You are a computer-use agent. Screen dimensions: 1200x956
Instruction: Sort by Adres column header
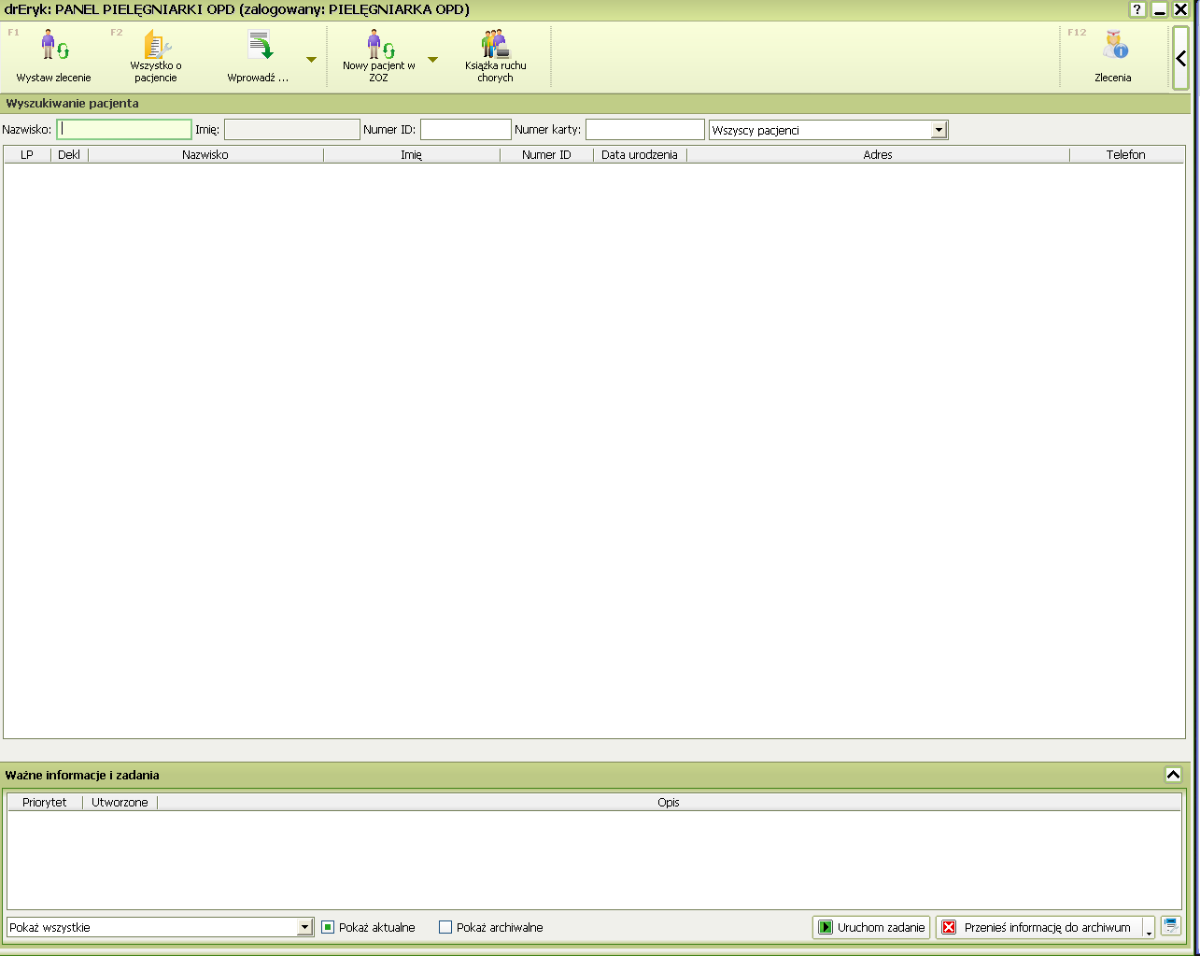[x=878, y=155]
